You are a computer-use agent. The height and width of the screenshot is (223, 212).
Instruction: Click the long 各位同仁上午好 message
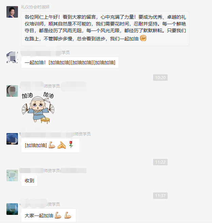point(105,29)
